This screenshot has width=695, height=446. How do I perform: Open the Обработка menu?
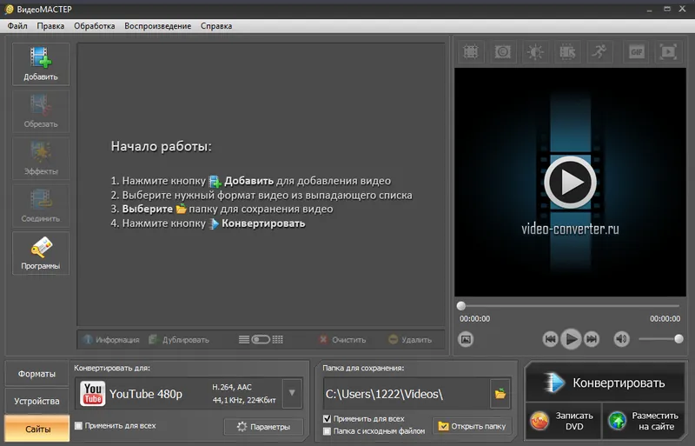[x=95, y=26]
